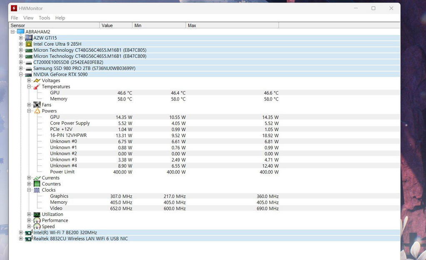Expand the AZW GTi15 node
The height and width of the screenshot is (260, 426).
[21, 37]
